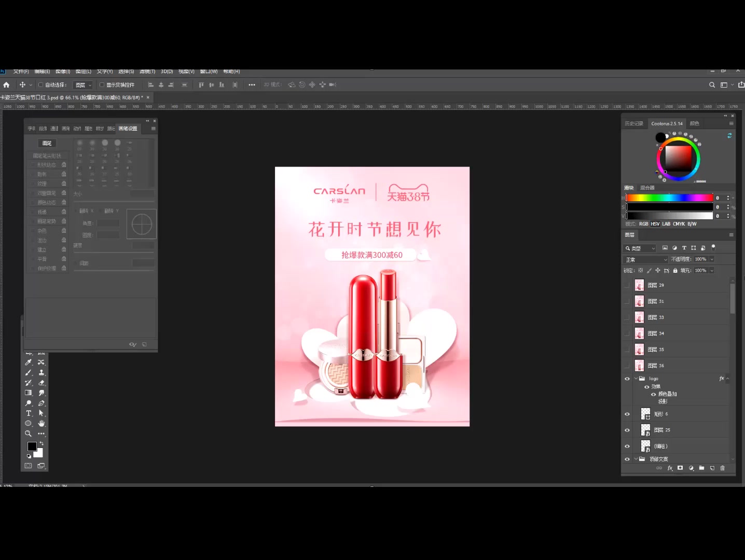Change screen mode icon in toolbox
Viewport: 745px width, 560px height.
42,466
